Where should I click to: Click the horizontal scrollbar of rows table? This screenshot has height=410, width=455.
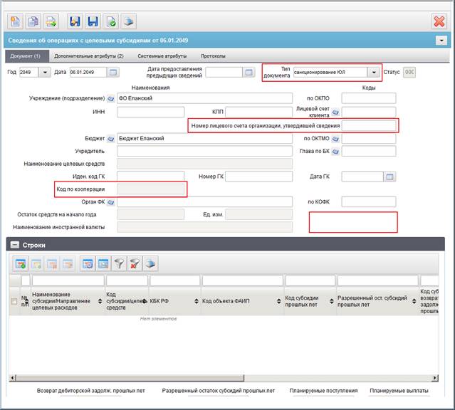click(224, 378)
